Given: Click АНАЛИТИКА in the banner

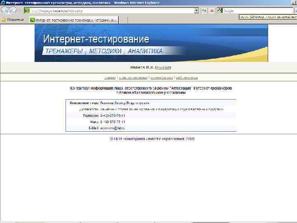Looking at the screenshot, I should click(x=145, y=51).
